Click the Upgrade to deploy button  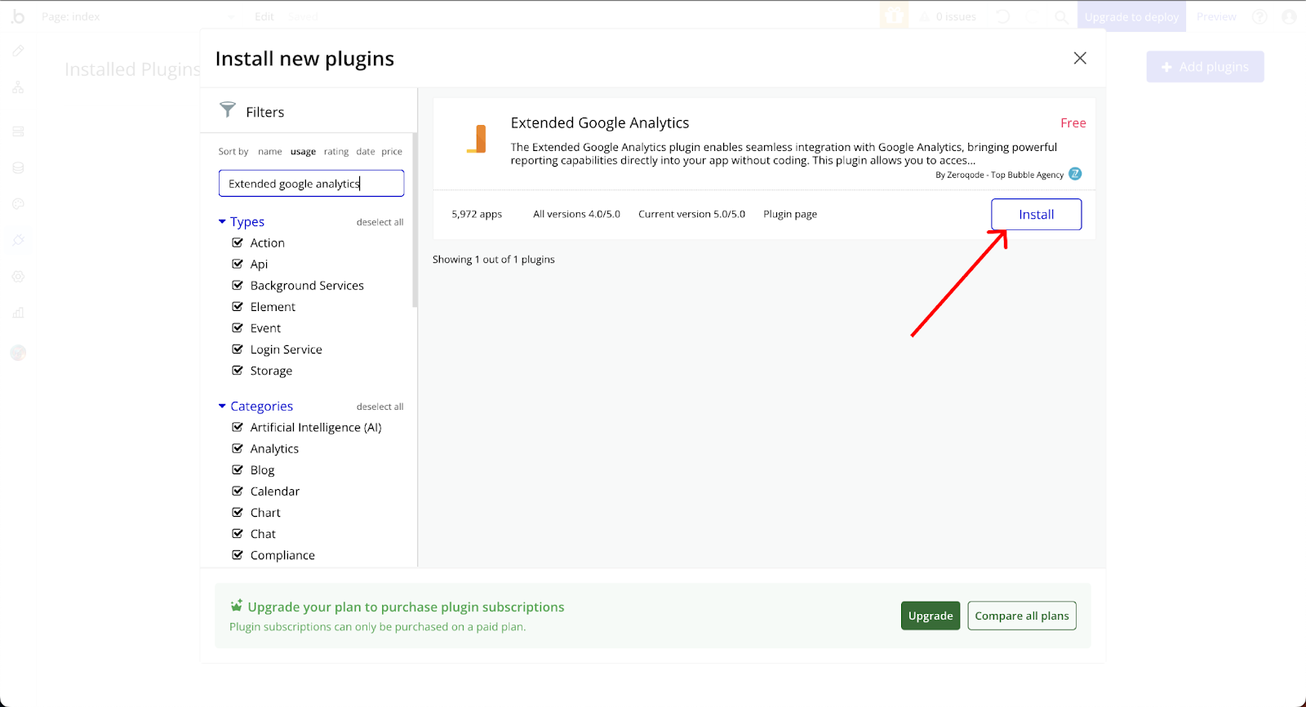click(1131, 16)
